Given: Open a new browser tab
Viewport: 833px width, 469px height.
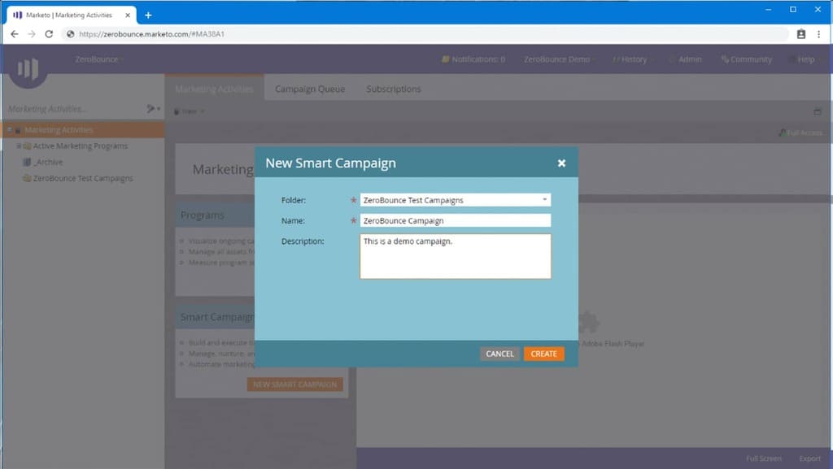Looking at the screenshot, I should click(x=148, y=15).
